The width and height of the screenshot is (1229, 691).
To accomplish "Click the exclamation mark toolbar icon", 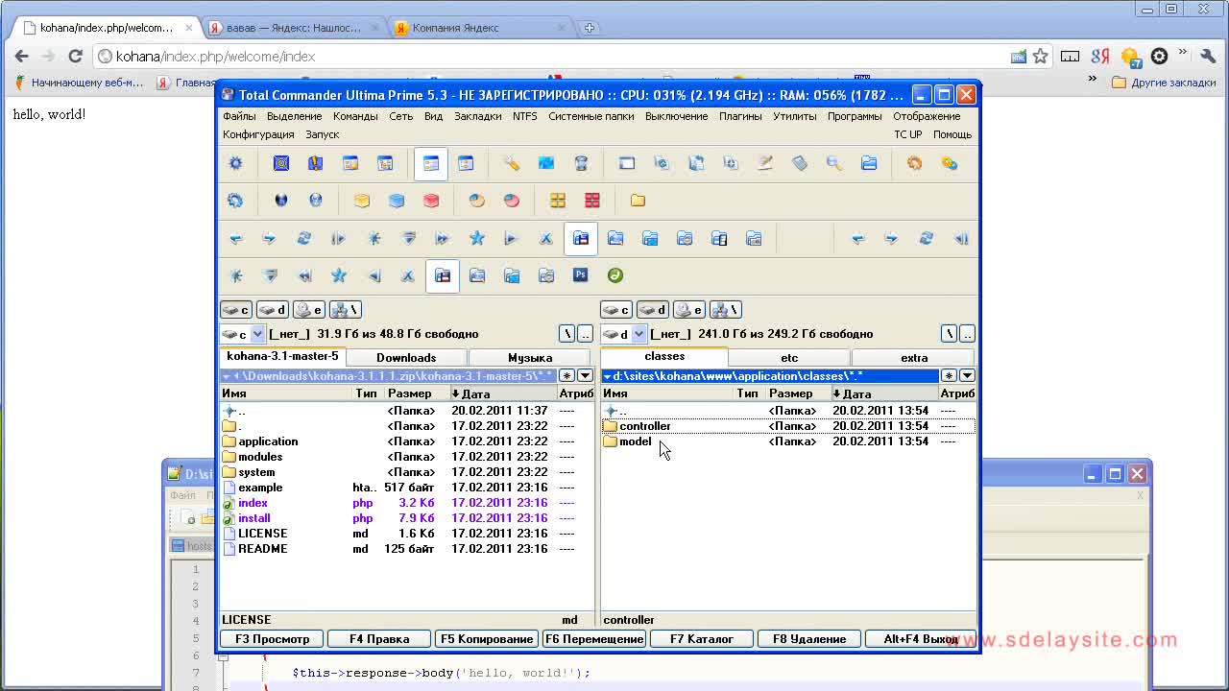I will [316, 164].
